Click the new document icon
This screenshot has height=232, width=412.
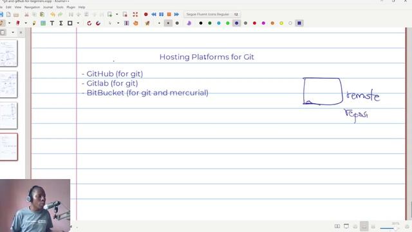pyautogui.click(x=8, y=14)
